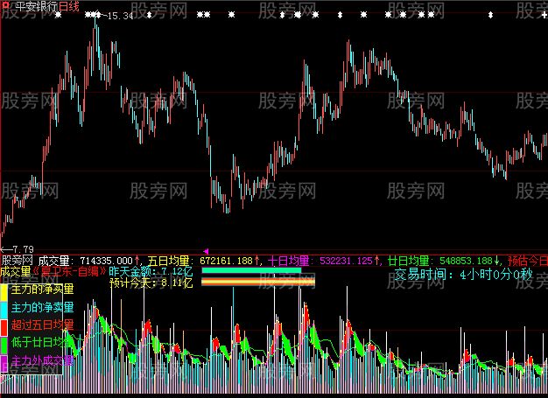The image size is (548, 398).
Task: Click the green down arrow after 廿日均量 value
Action: tap(497, 261)
